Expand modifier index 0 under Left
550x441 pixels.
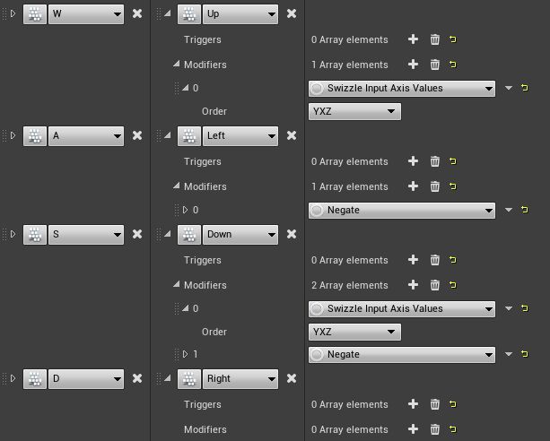point(186,210)
